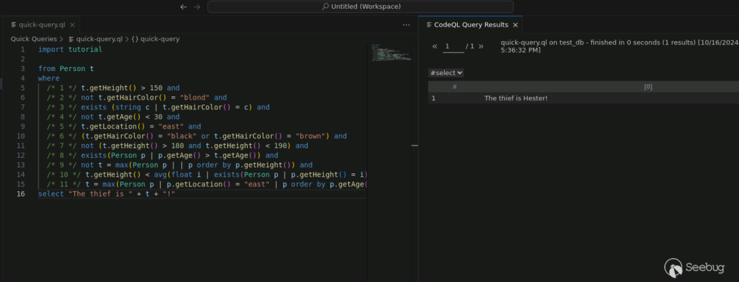Image resolution: width=739 pixels, height=282 pixels.
Task: Close the quick-query.ql editor tab
Action: [x=72, y=25]
